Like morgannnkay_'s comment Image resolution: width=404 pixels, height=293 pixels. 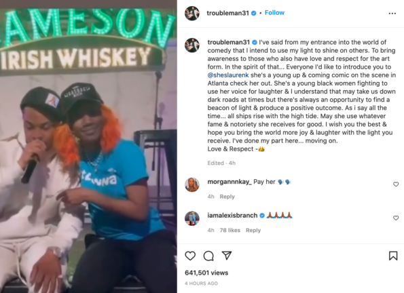[x=396, y=184]
